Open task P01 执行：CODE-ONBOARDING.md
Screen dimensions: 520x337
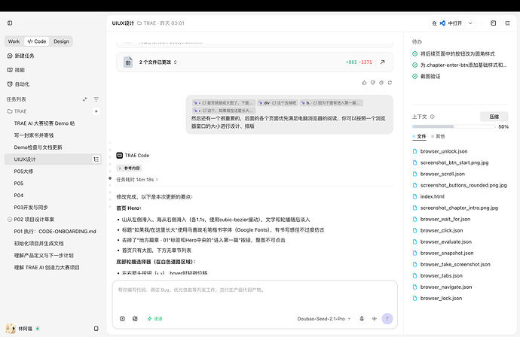click(x=55, y=231)
